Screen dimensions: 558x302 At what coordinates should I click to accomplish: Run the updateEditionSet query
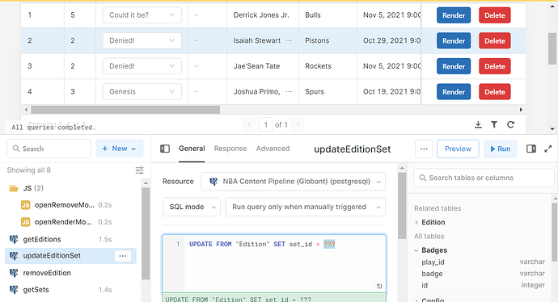tap(500, 149)
